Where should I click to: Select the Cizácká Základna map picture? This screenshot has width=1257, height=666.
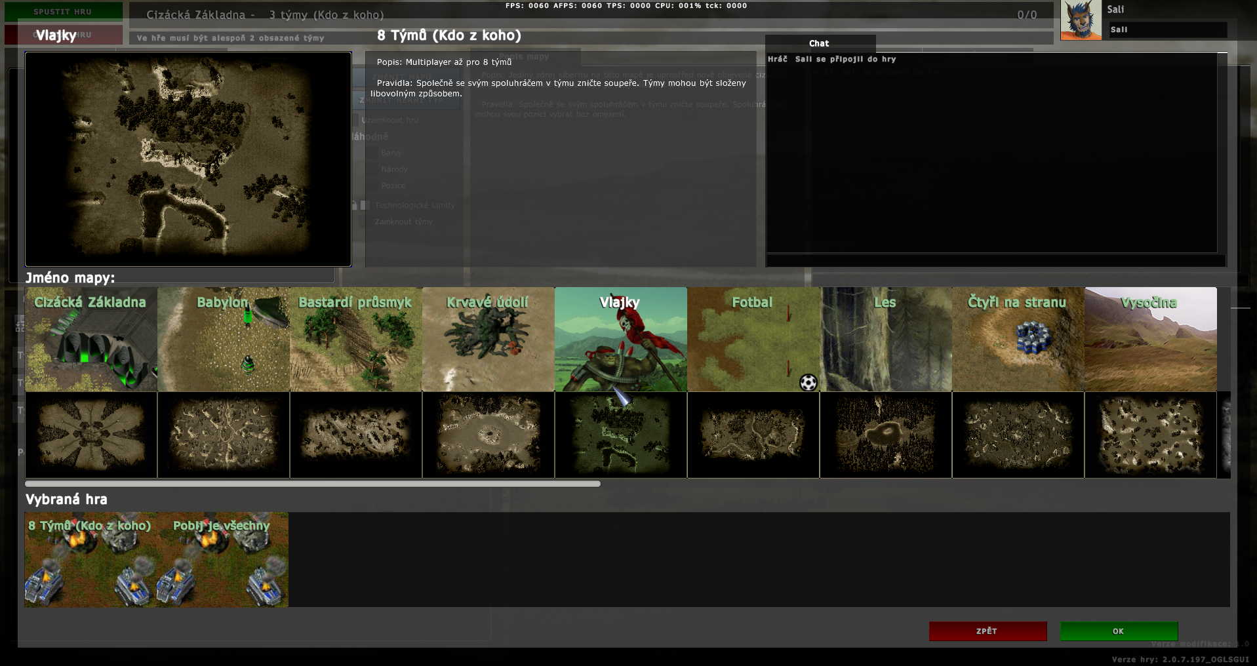[91, 340]
